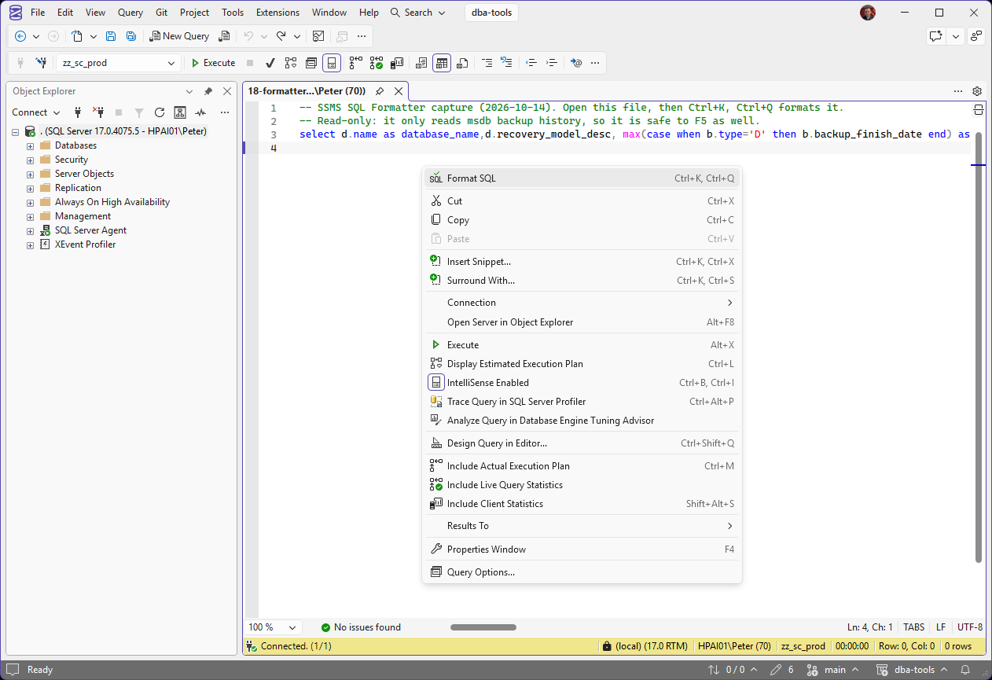Click the UTF-8 encoding indicator

(969, 627)
